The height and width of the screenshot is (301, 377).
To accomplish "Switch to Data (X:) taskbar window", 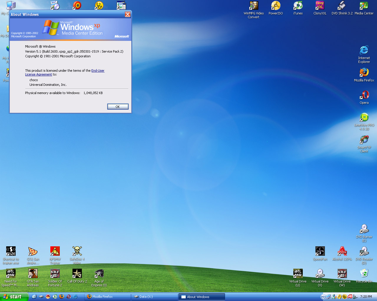I will [x=155, y=297].
